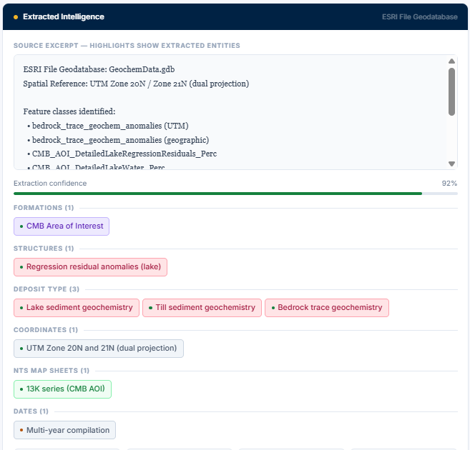Open the Bedrock trace geochemistry tag

pos(326,308)
